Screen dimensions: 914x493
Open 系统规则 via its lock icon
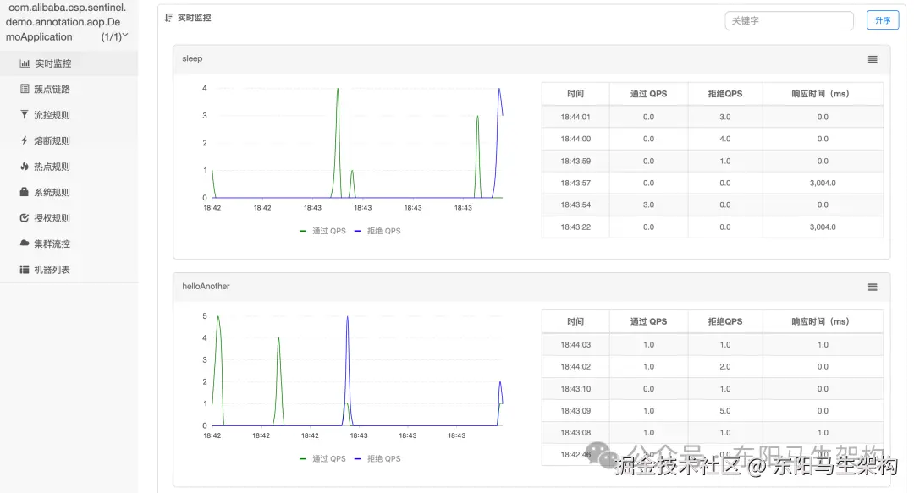coord(24,192)
